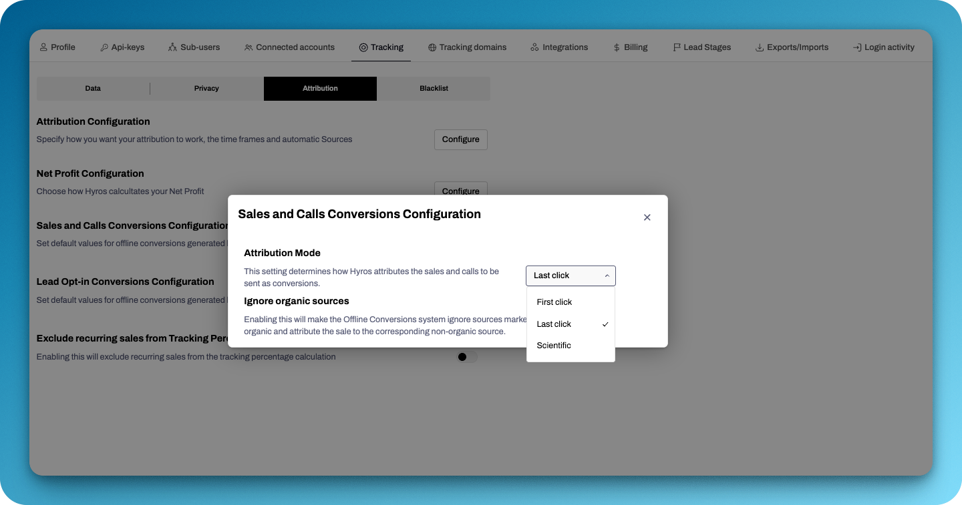Image resolution: width=962 pixels, height=505 pixels.
Task: Click the Profile person icon
Action: coord(43,47)
